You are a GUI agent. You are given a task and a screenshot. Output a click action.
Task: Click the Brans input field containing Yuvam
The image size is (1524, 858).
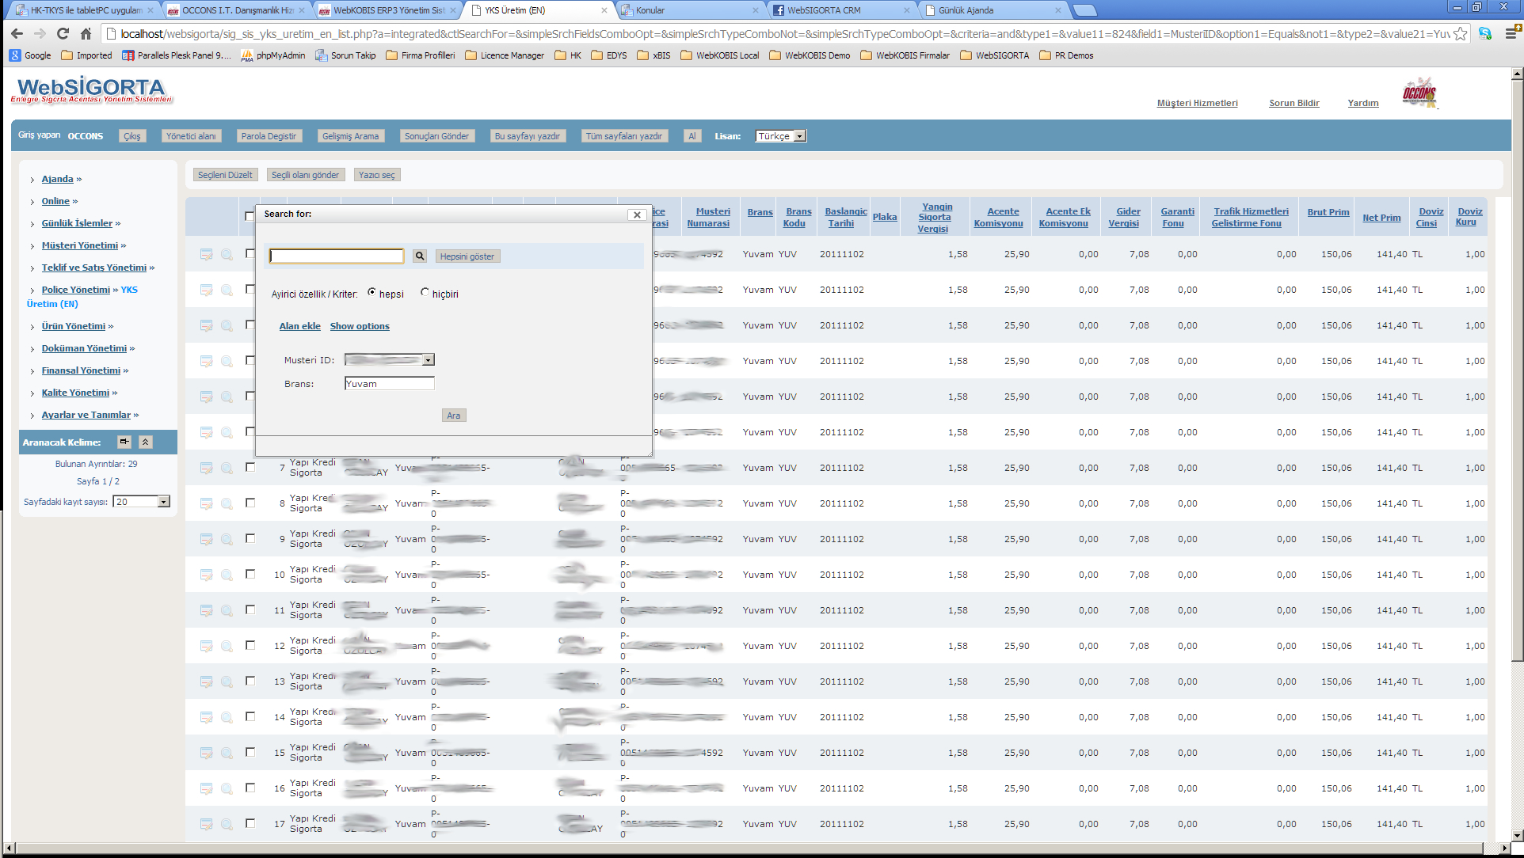(x=390, y=383)
